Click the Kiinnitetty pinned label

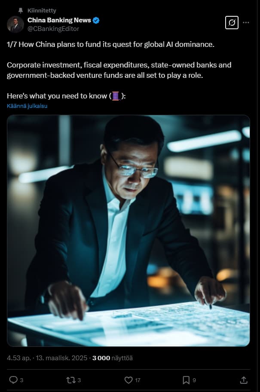(42, 10)
